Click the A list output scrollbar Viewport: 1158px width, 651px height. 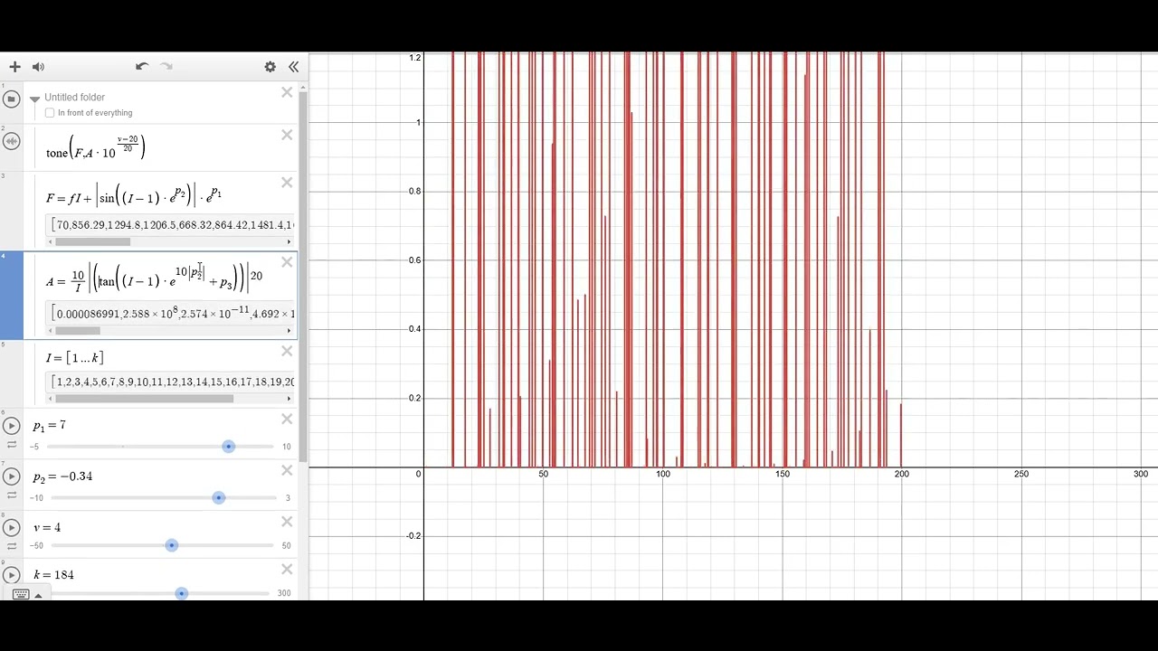coord(77,331)
